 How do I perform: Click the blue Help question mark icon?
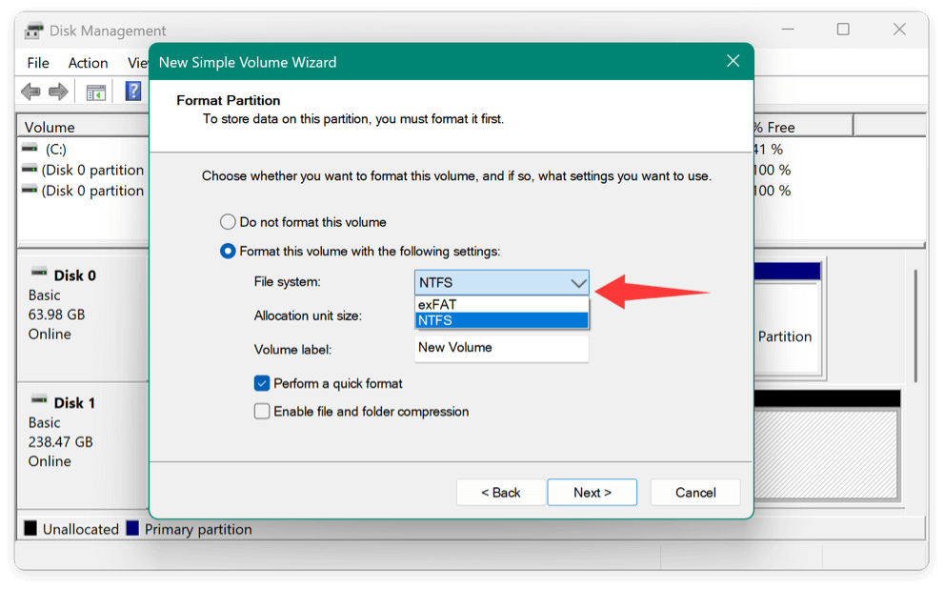133,91
